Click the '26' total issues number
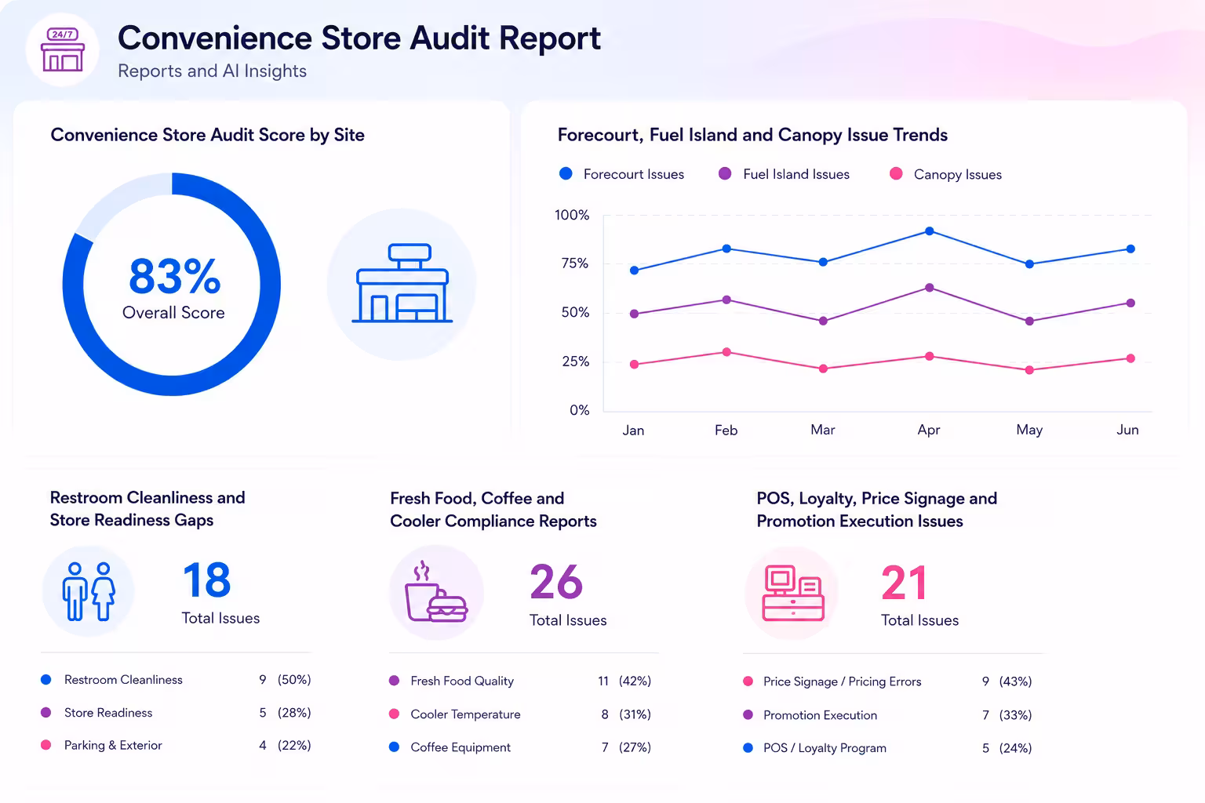 pos(556,582)
